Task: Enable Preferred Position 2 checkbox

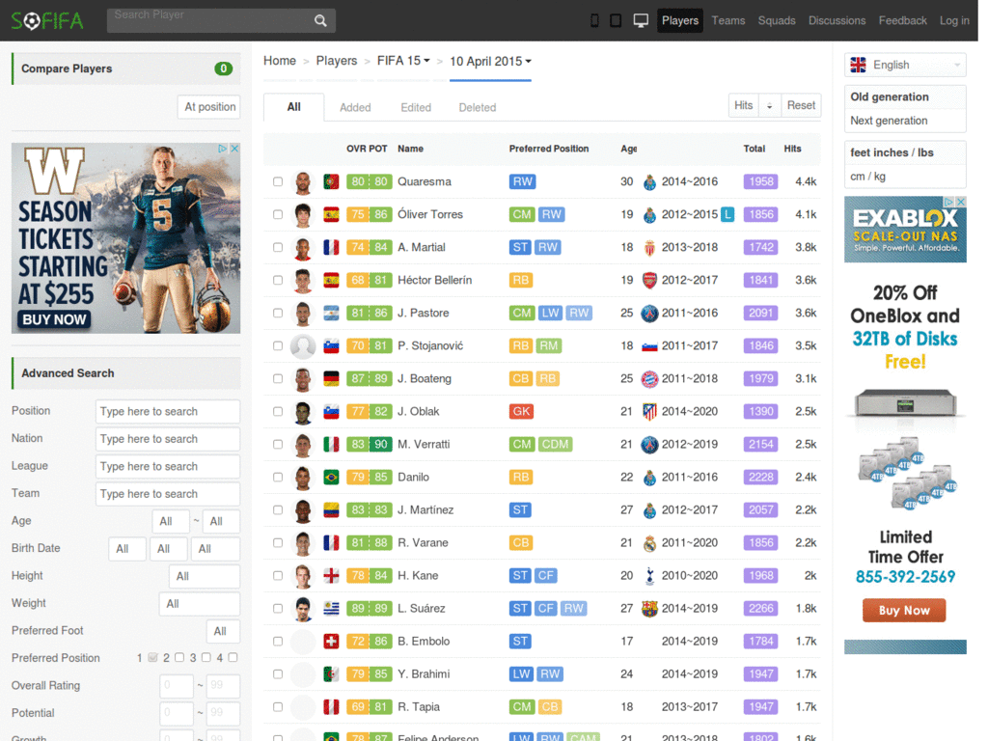Action: (x=178, y=658)
